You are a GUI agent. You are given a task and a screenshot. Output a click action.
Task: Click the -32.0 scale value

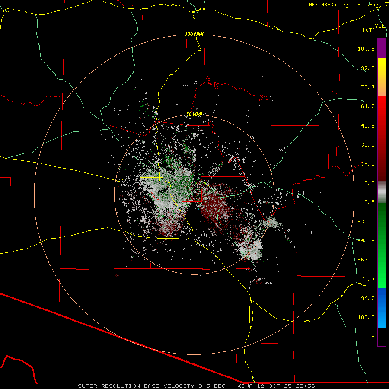point(366,221)
